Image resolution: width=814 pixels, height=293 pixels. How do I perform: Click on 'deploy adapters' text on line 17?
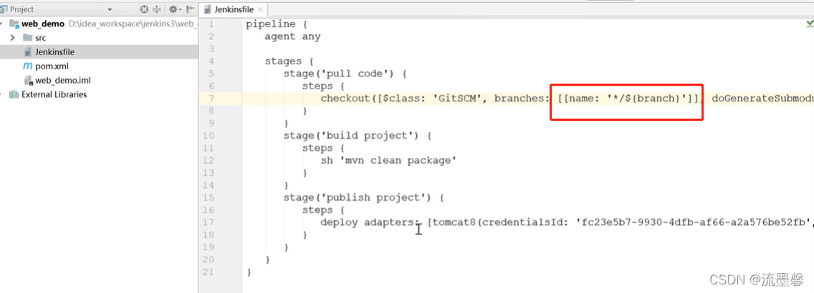(x=368, y=222)
